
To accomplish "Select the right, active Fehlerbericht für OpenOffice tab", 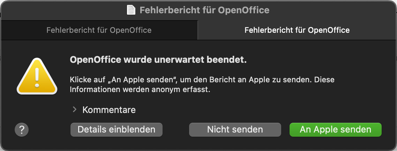I will point(297,30).
